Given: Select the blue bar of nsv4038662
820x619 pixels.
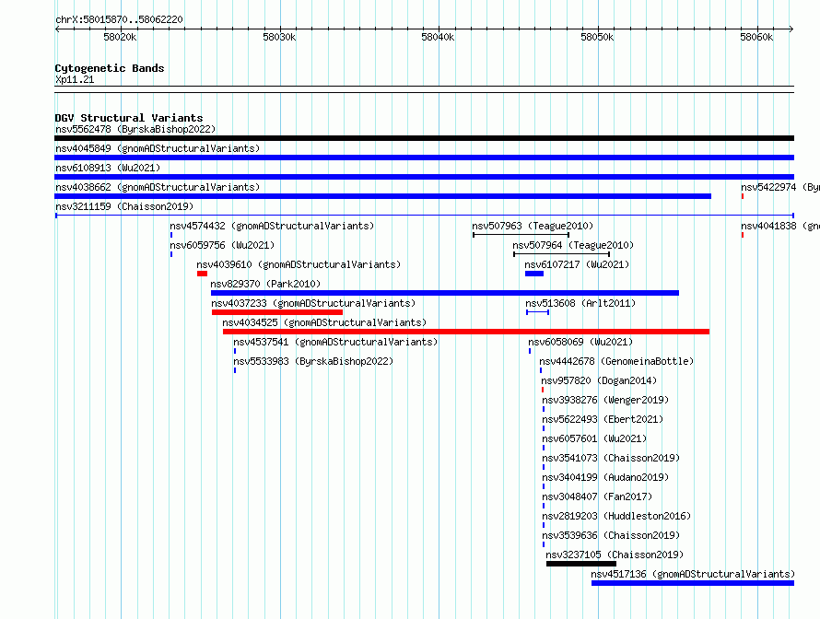Looking at the screenshot, I should coord(382,196).
